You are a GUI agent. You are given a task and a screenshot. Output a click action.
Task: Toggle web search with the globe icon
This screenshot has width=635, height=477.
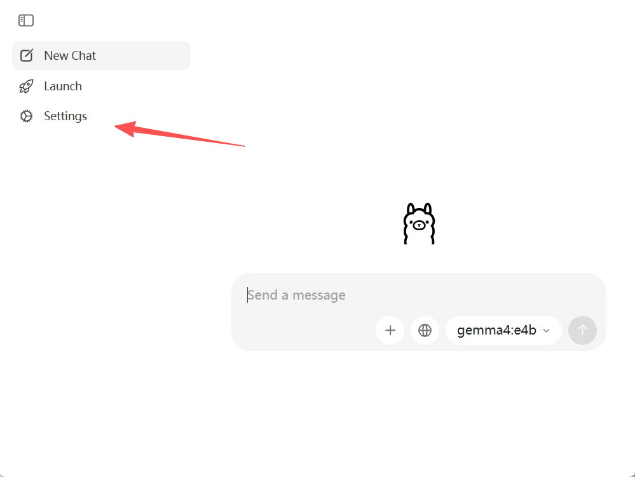click(x=425, y=330)
